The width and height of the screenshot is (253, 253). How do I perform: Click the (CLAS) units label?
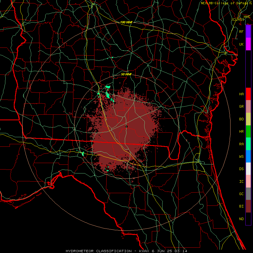click(x=238, y=19)
